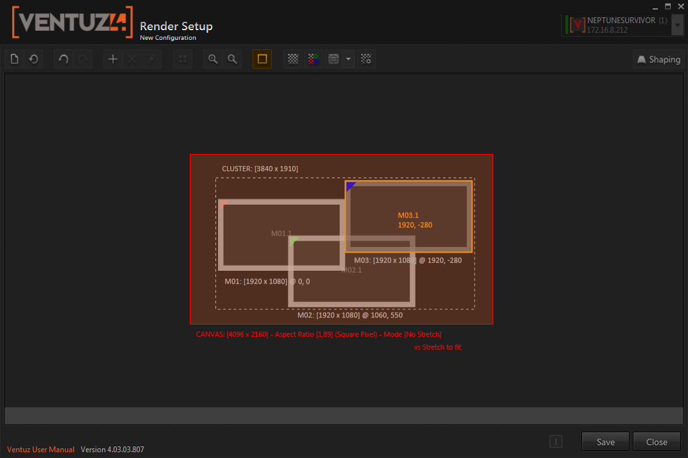Undo the last layout change
688x458 pixels.
[x=63, y=60]
